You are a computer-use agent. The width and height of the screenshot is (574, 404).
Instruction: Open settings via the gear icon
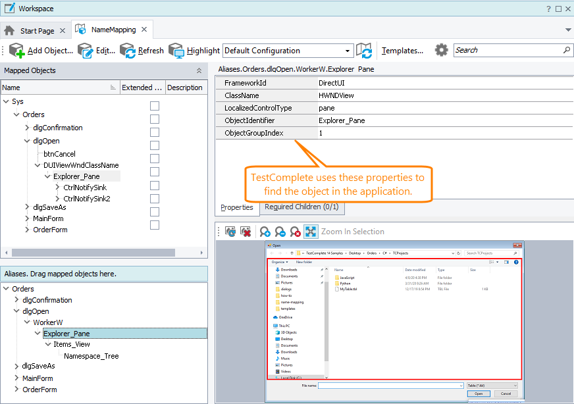[441, 50]
